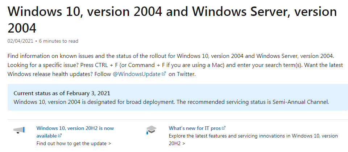Click the "Find information on known issues" sentence
Viewport: 348px width, 152px height.
(x=171, y=56)
